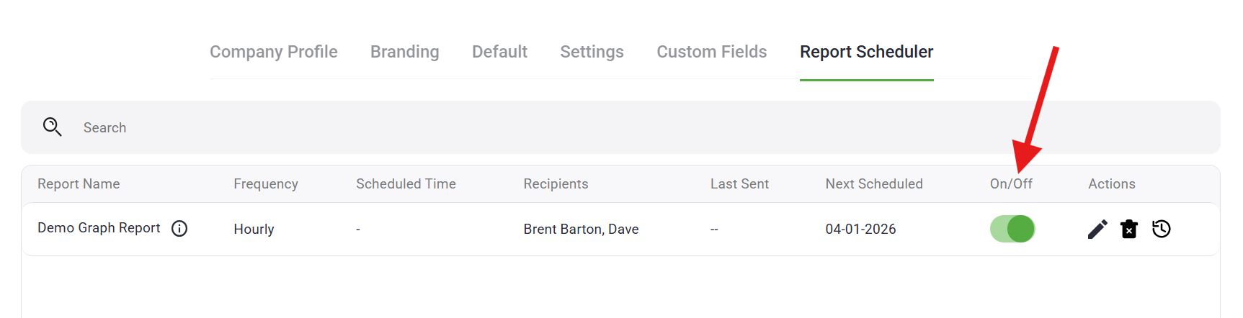Open the report history clock icon
Viewport: 1243px width, 318px height.
[1161, 229]
